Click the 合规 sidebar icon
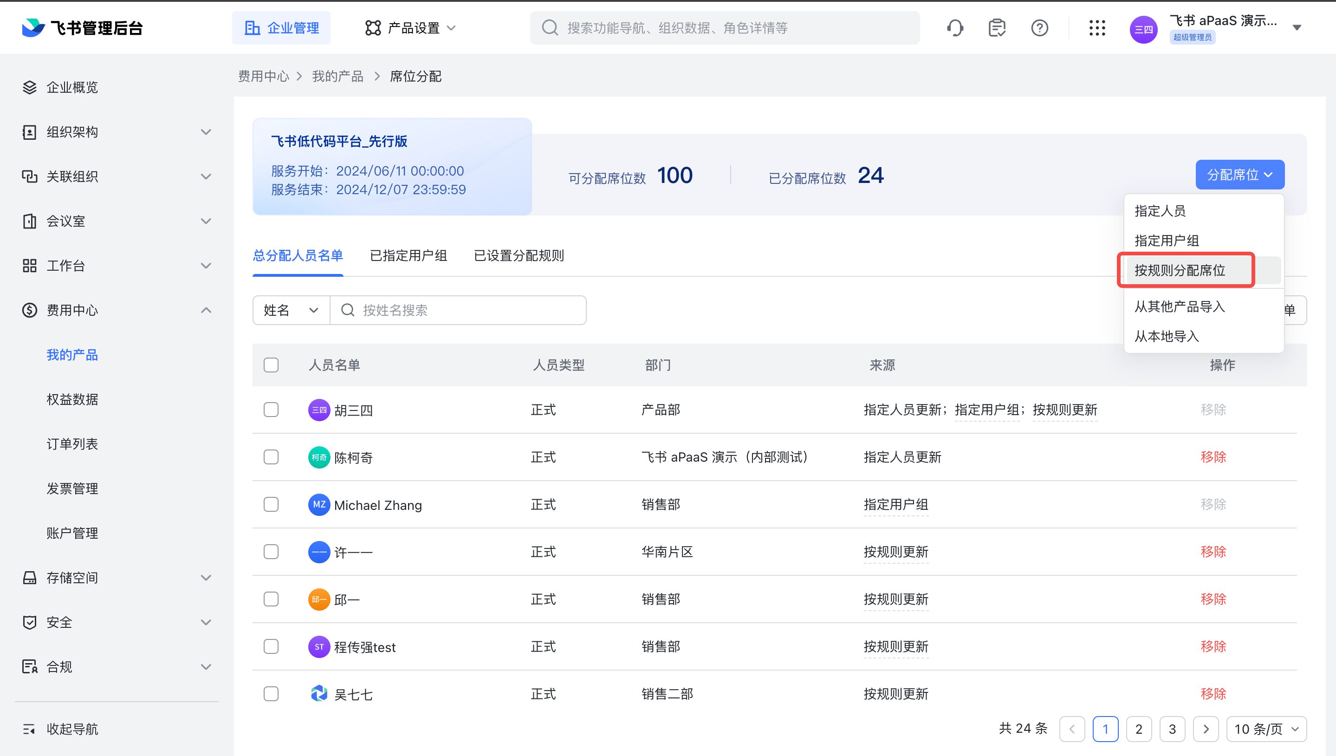Screen dimensions: 1336x756 click(30, 667)
